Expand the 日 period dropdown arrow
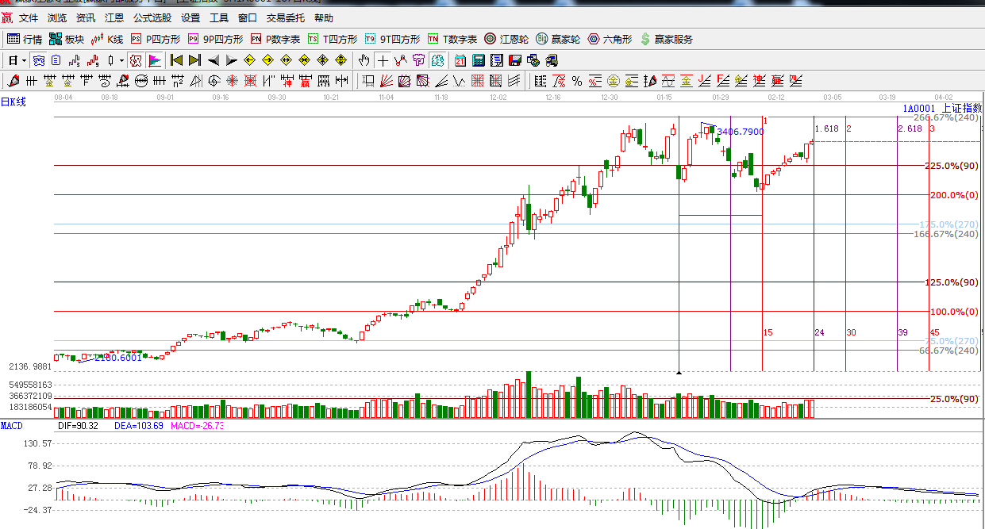The image size is (985, 529). [24, 60]
